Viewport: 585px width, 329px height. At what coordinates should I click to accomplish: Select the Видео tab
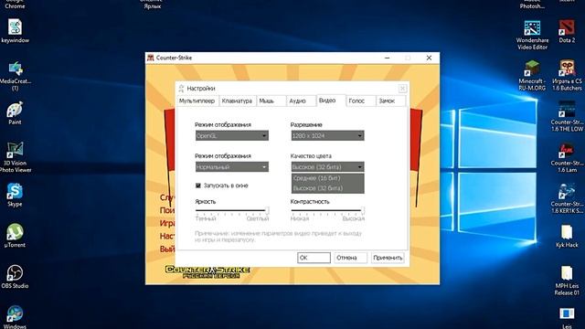[331, 101]
